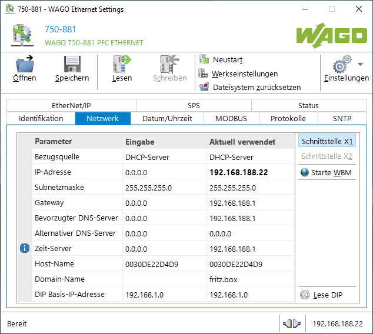Click the info icon beside Zeit-Server
This screenshot has width=373, height=334.
coord(25,248)
